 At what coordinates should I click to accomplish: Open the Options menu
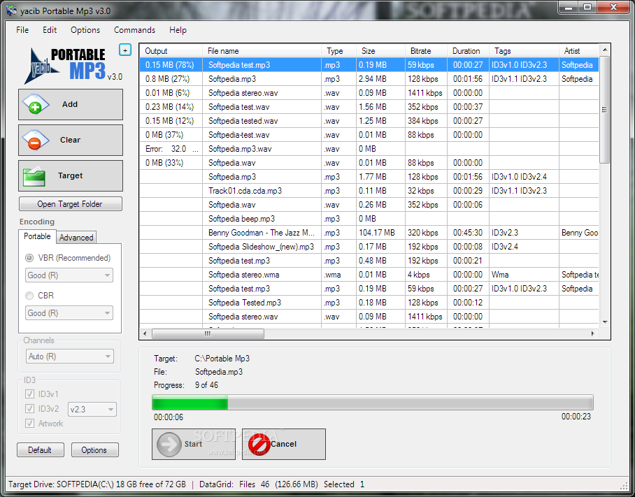(x=85, y=30)
